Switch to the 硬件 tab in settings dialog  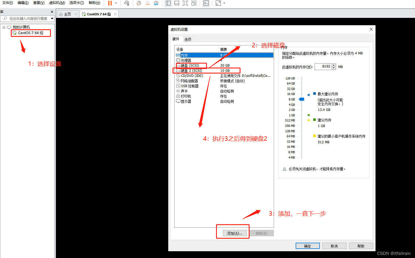176,39
